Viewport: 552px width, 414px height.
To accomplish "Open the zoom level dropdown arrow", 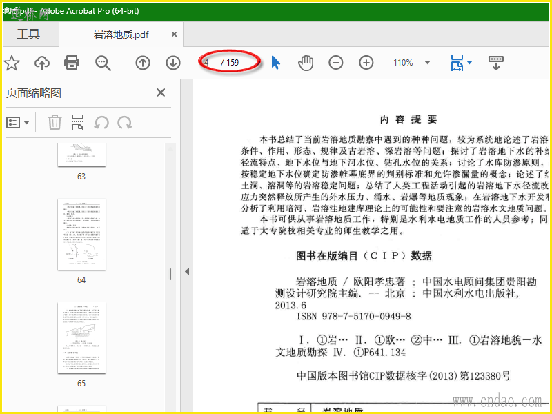I will coord(427,63).
